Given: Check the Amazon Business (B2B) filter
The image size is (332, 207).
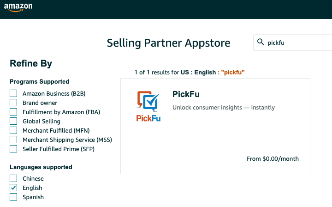Looking at the screenshot, I should tap(13, 93).
